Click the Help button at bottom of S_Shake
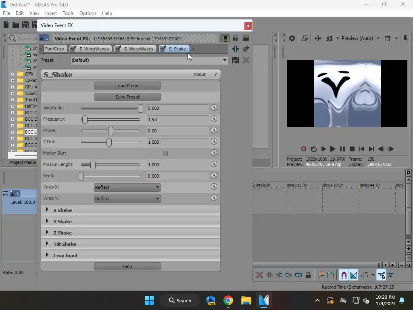This screenshot has height=310, width=413. point(127,266)
